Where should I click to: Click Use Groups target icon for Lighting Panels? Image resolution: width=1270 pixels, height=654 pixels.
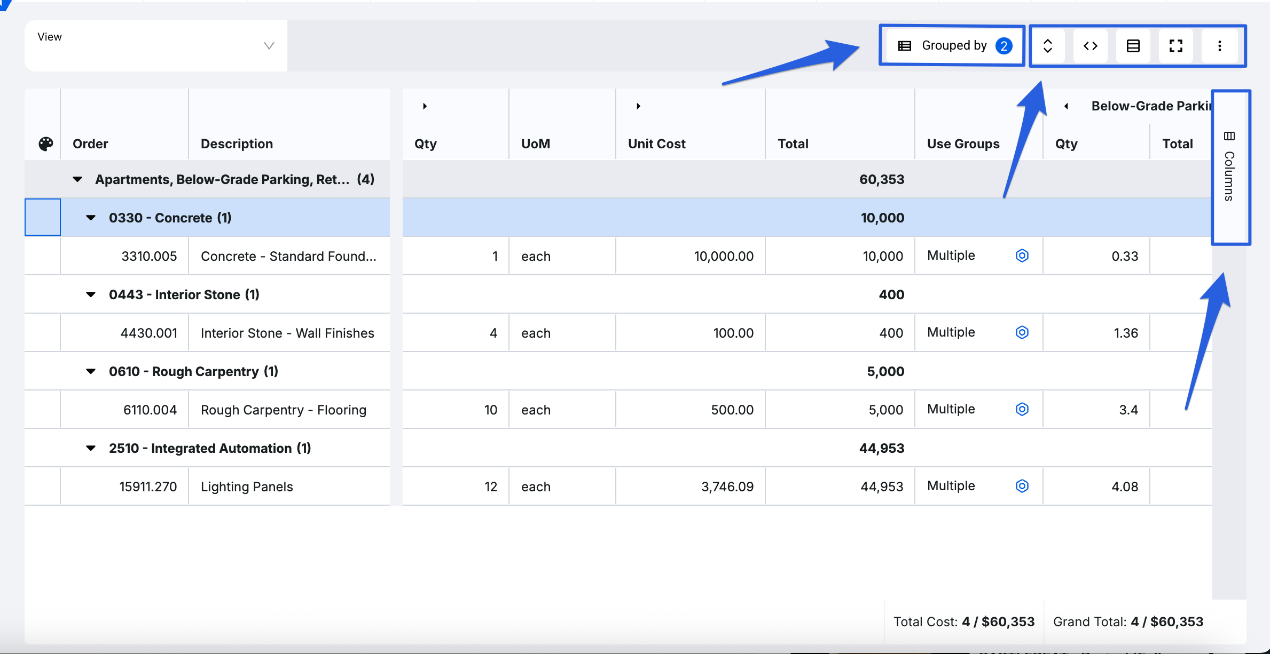(x=1022, y=486)
